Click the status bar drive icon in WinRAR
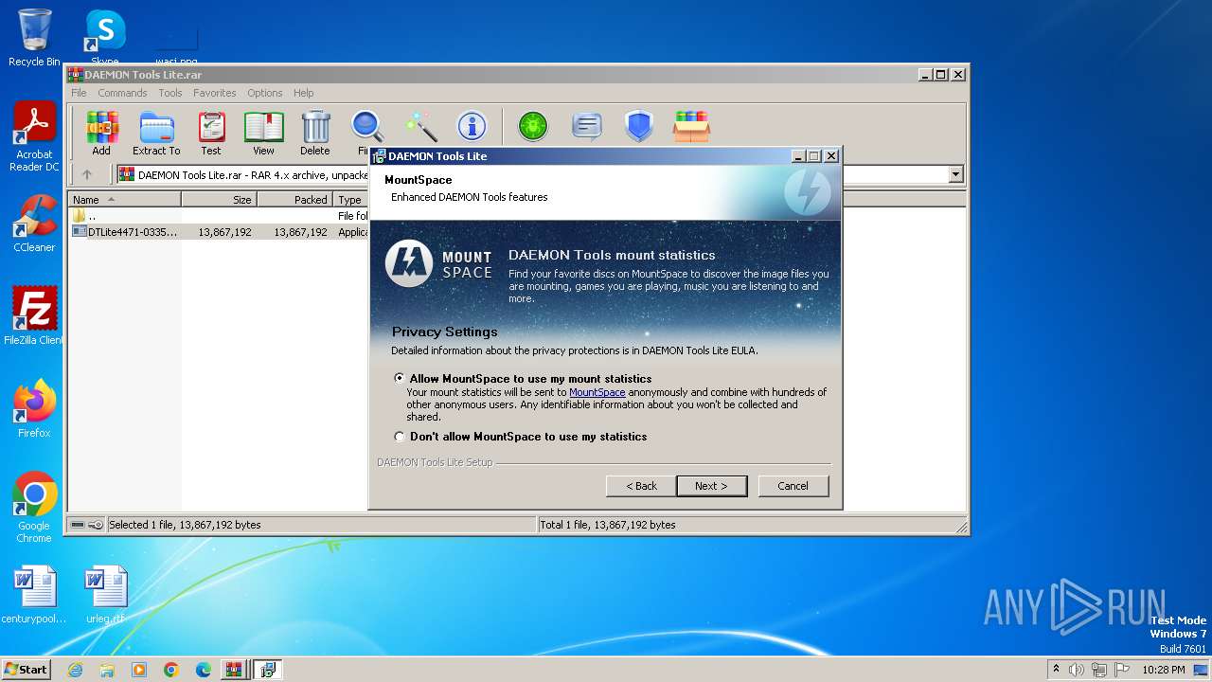Viewport: 1212px width, 682px height. coord(78,525)
